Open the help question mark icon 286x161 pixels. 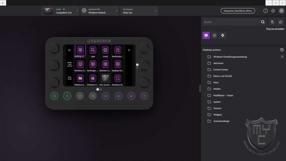[265, 11]
